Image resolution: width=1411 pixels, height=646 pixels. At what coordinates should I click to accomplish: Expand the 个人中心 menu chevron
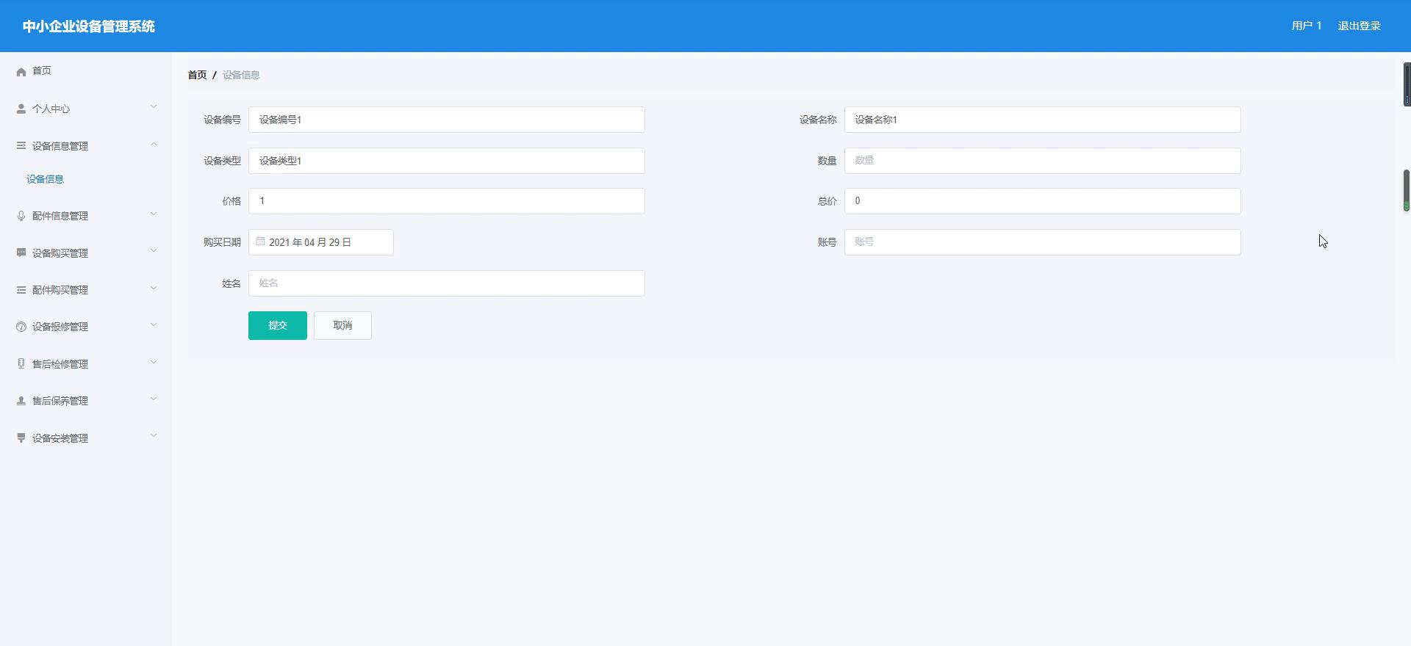pos(154,107)
